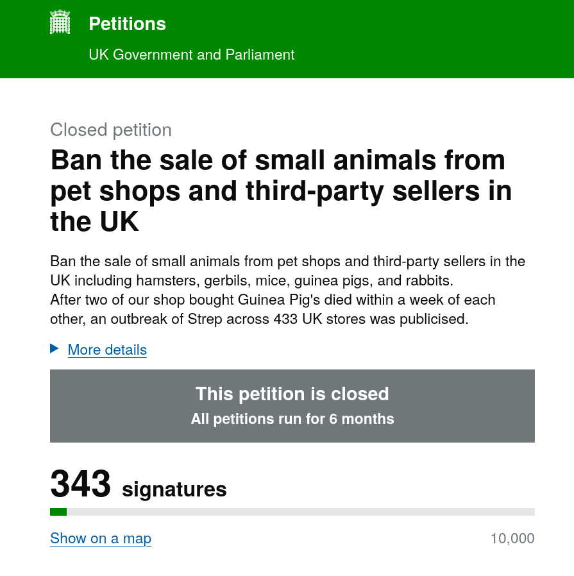Open the Show on a map link

100,539
